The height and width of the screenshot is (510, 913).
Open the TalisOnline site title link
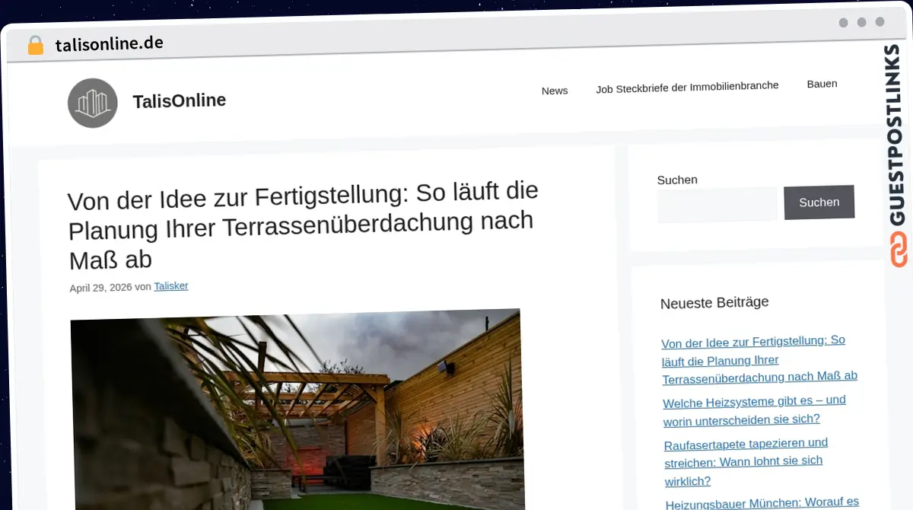179,100
